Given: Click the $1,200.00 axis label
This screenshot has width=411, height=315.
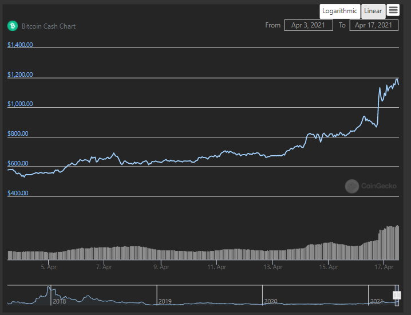Looking at the screenshot, I should point(20,74).
